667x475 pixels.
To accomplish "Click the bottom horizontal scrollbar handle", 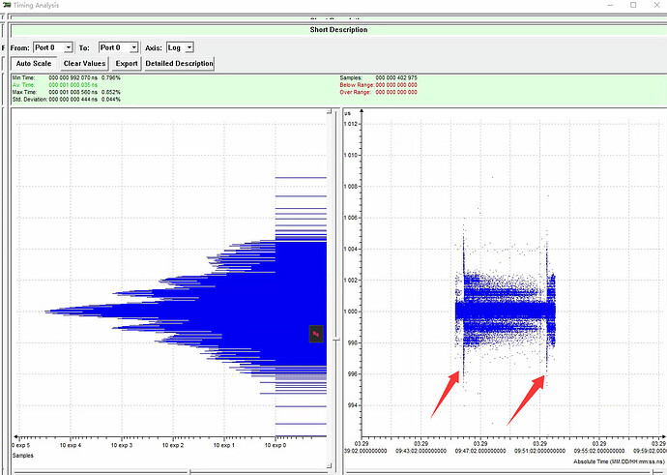I will pyautogui.click(x=189, y=471).
